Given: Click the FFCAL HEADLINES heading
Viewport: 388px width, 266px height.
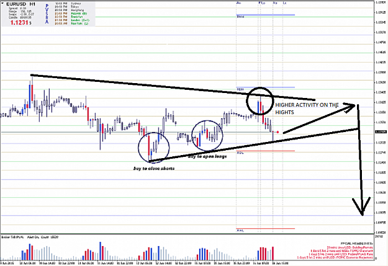Looking at the screenshot, I should tap(356, 244).
